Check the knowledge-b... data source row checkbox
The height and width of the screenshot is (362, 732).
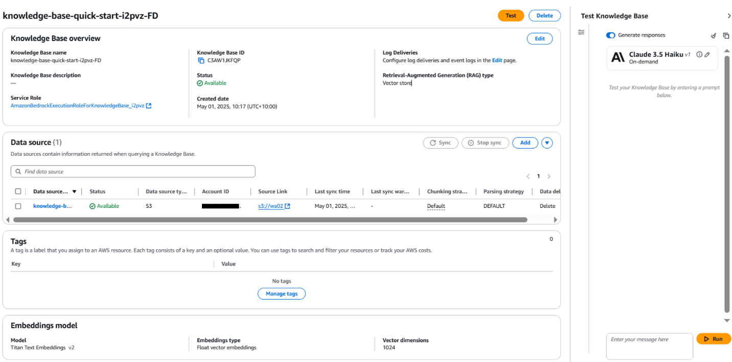(x=18, y=206)
